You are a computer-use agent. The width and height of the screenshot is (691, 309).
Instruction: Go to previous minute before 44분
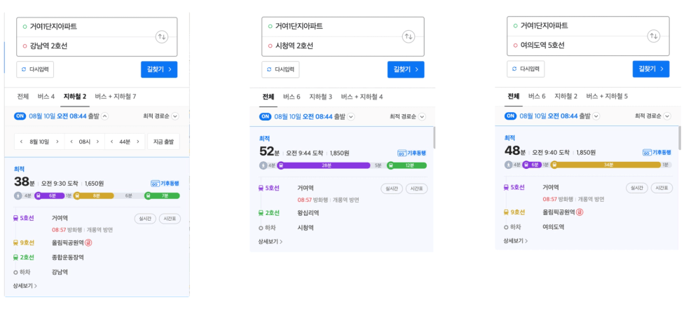point(111,142)
